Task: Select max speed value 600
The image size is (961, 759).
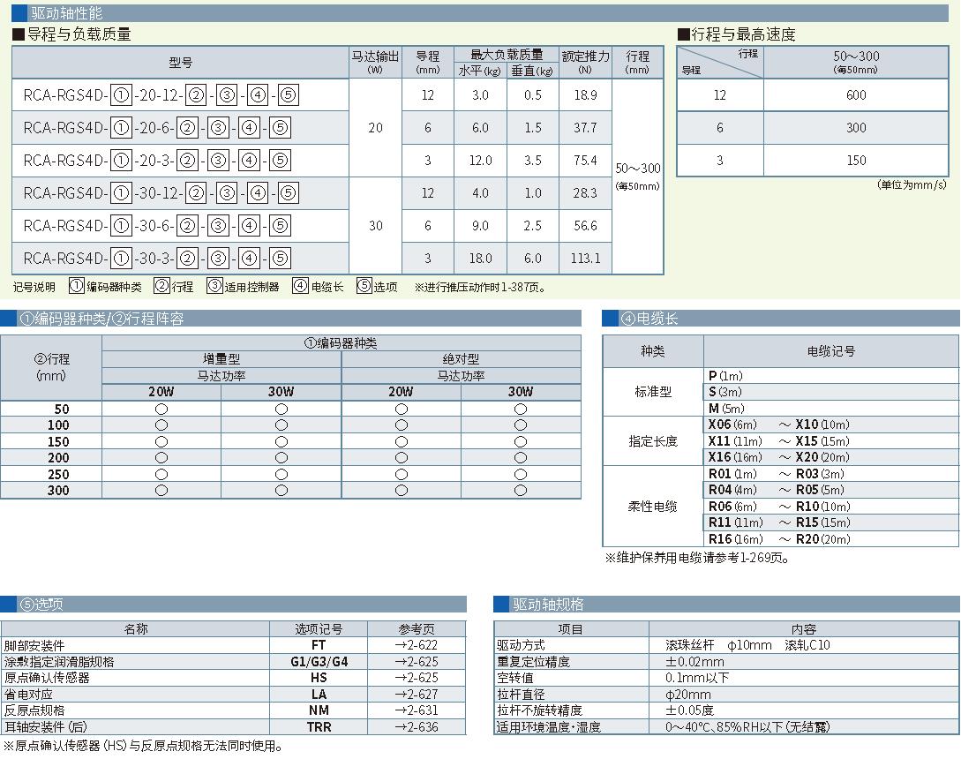Action: (x=856, y=95)
